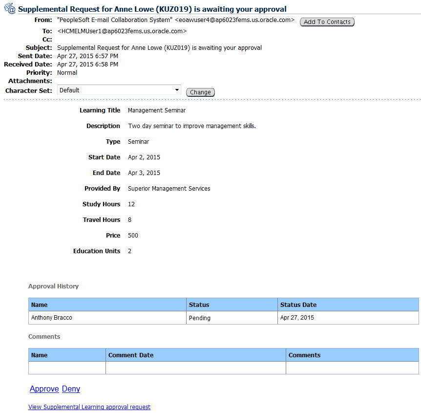421x413 pixels.
Task: Deny the supplemental request
Action: pyautogui.click(x=70, y=389)
